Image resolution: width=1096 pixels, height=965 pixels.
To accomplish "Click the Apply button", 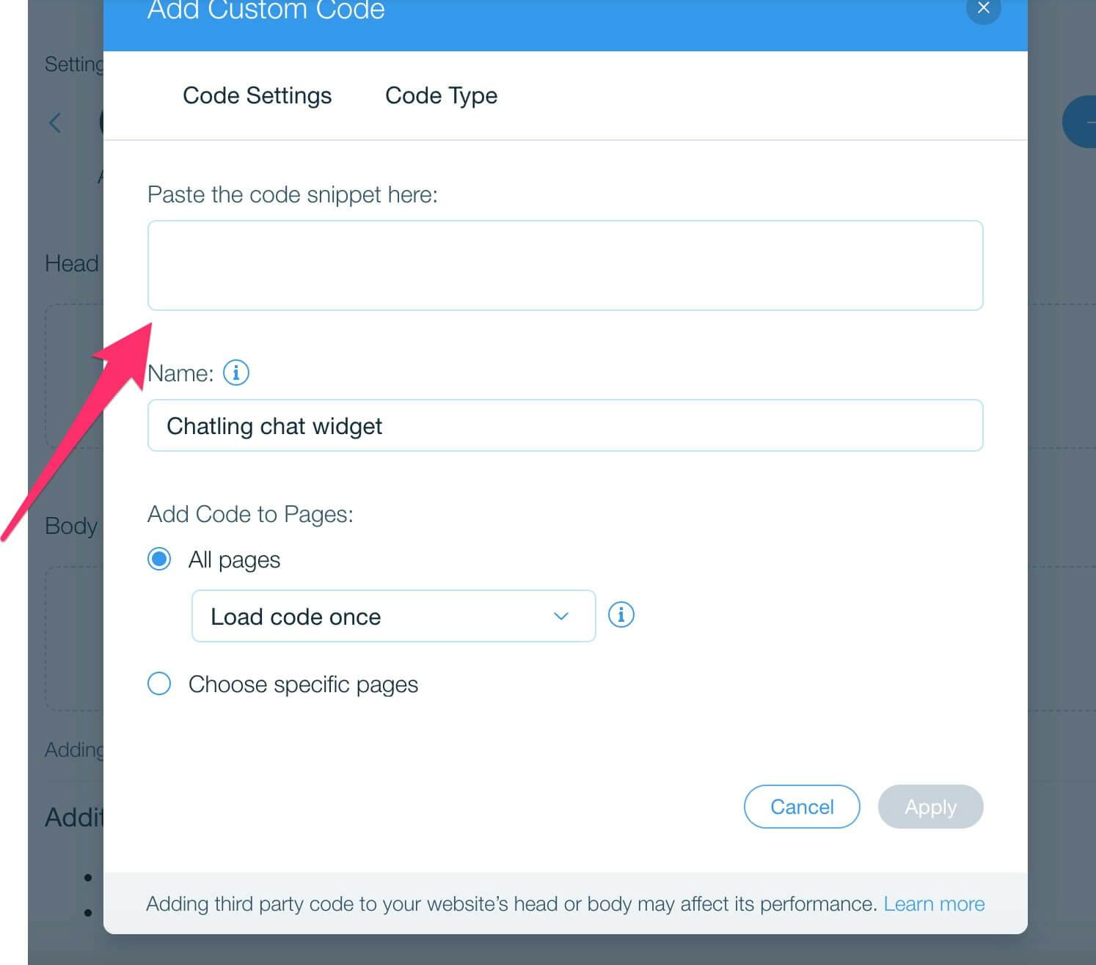I will [x=930, y=807].
